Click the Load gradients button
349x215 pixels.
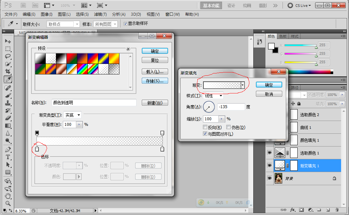pyautogui.click(x=155, y=72)
